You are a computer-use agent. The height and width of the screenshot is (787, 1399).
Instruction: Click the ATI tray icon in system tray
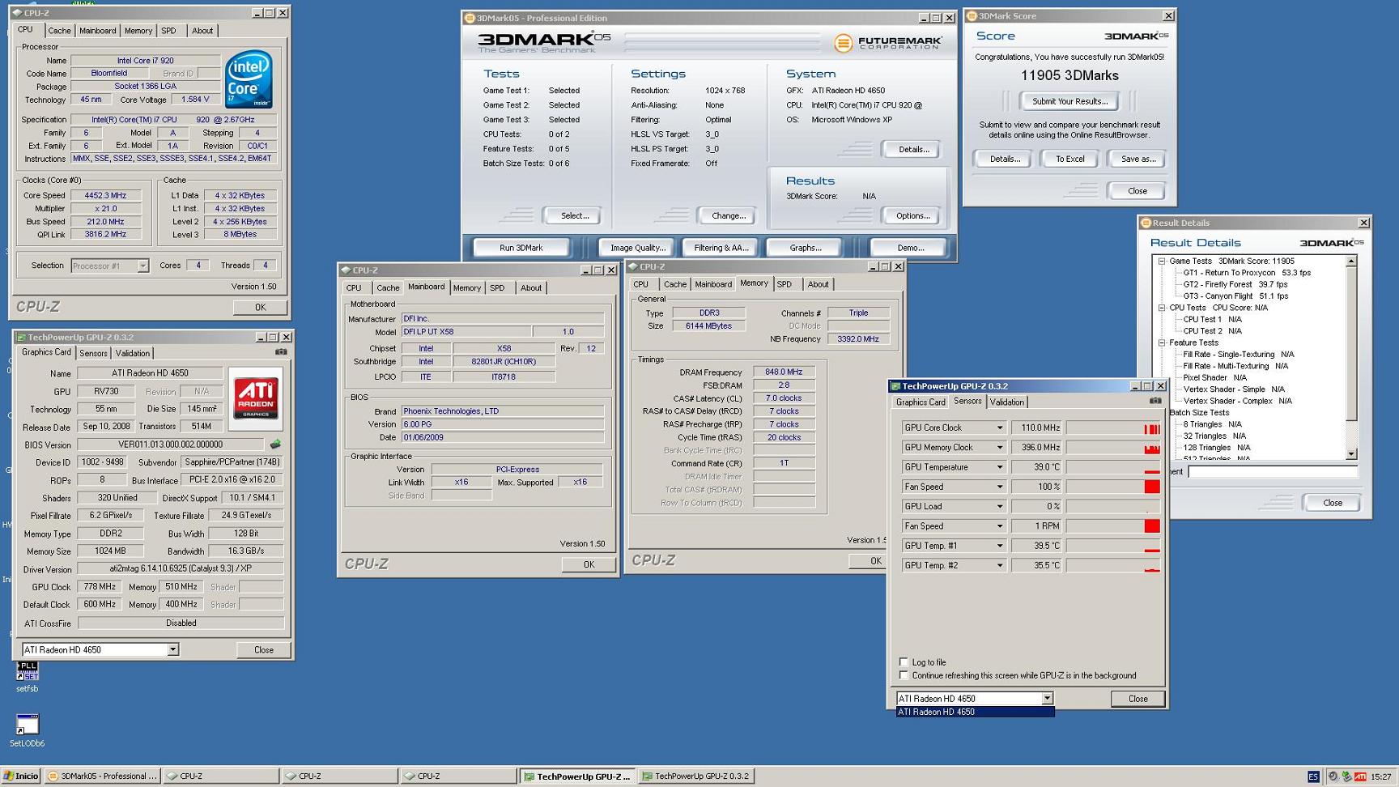click(1360, 776)
